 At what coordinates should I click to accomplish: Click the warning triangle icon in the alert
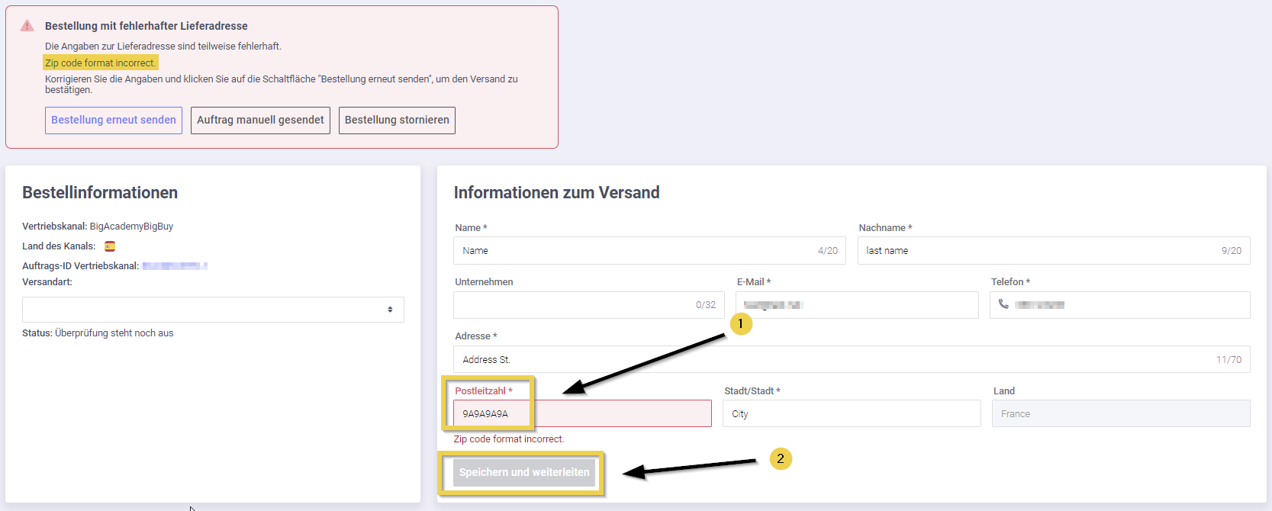[x=27, y=26]
